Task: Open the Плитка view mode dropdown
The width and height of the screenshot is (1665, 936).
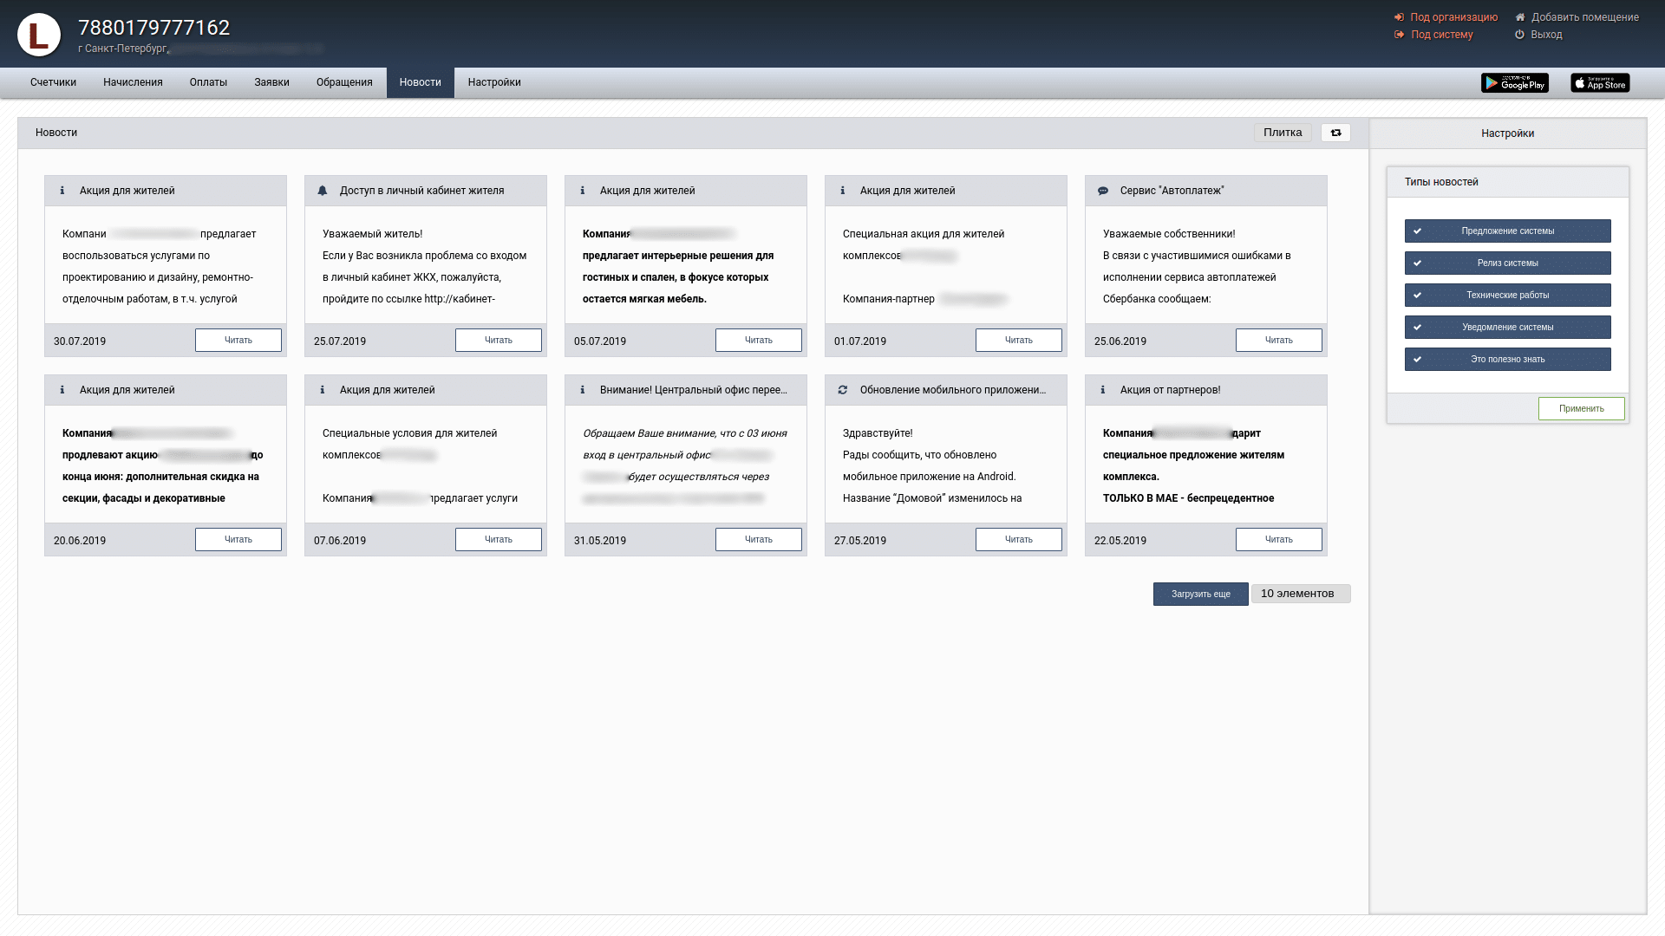Action: coord(1282,133)
